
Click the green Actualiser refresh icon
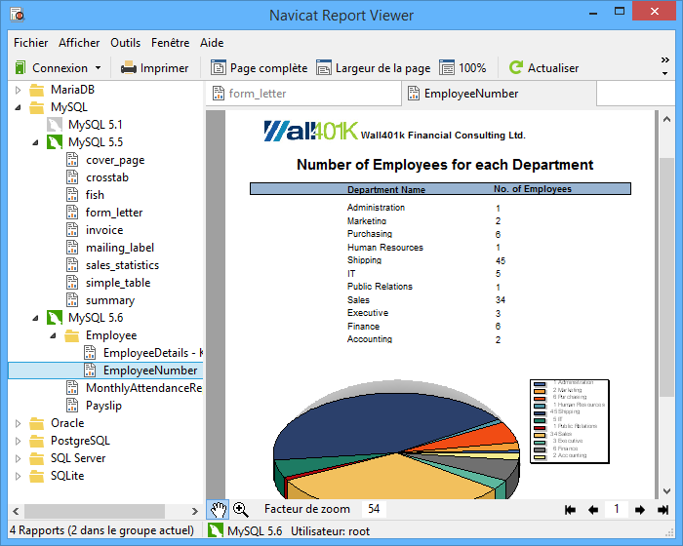pyautogui.click(x=516, y=67)
